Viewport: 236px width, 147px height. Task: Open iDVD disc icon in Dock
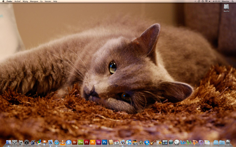(x=147, y=142)
